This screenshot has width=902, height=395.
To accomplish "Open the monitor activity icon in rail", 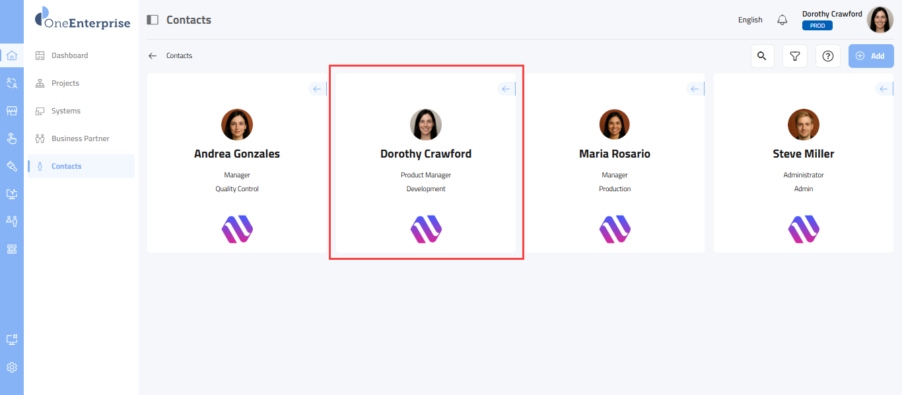I will point(11,194).
